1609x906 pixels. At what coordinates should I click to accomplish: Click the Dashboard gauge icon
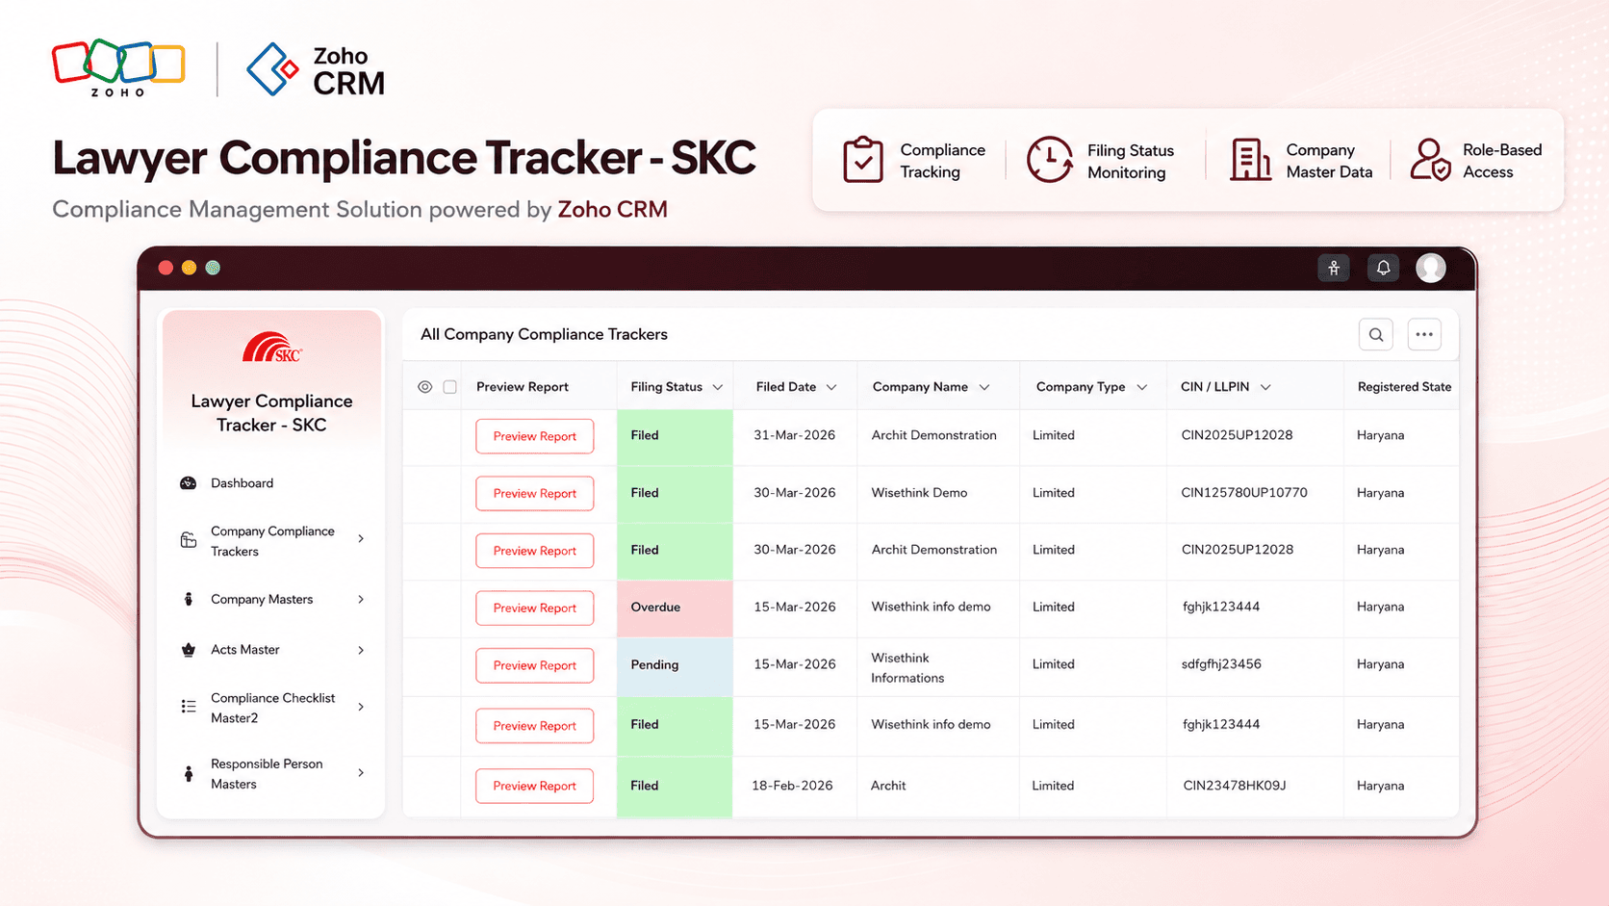[189, 483]
